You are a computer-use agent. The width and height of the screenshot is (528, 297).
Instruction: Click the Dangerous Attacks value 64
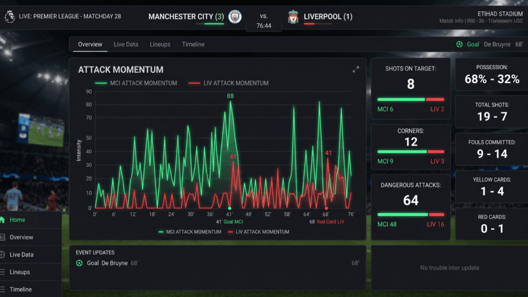410,201
